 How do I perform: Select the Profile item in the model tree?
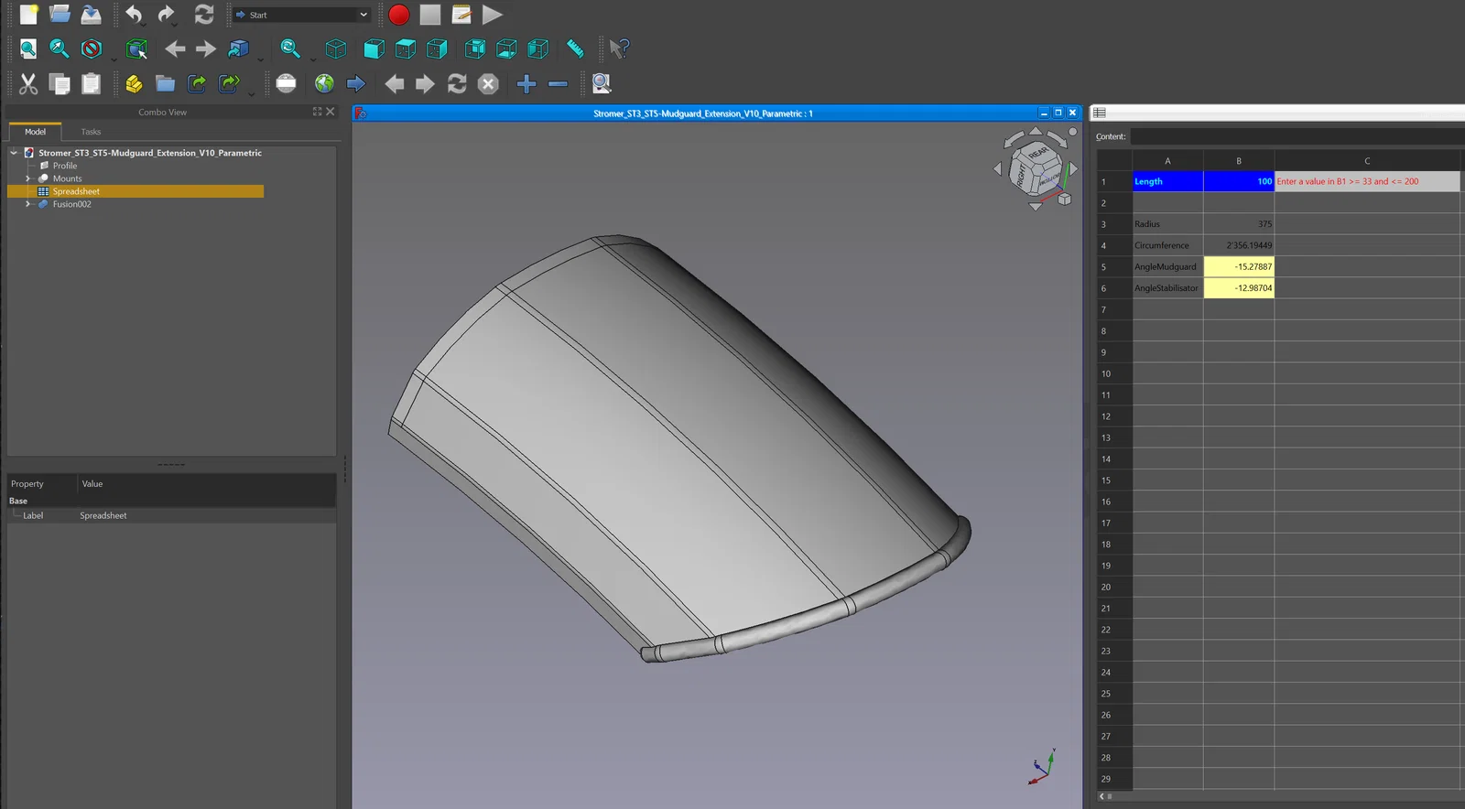pyautogui.click(x=65, y=166)
